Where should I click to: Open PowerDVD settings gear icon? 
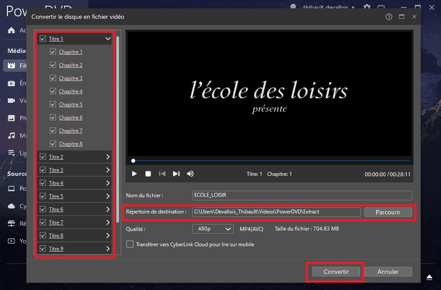tap(367, 7)
